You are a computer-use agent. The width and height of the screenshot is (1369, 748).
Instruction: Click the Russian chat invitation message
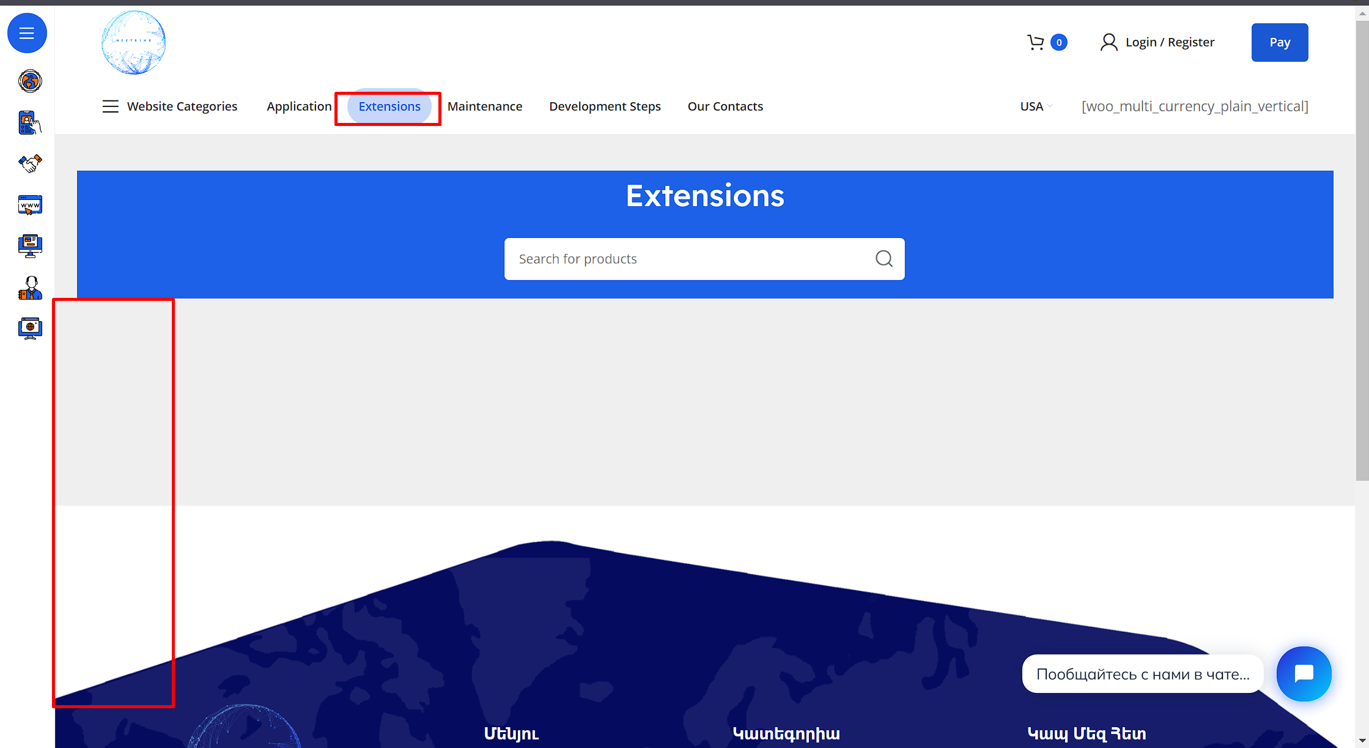pyautogui.click(x=1143, y=674)
